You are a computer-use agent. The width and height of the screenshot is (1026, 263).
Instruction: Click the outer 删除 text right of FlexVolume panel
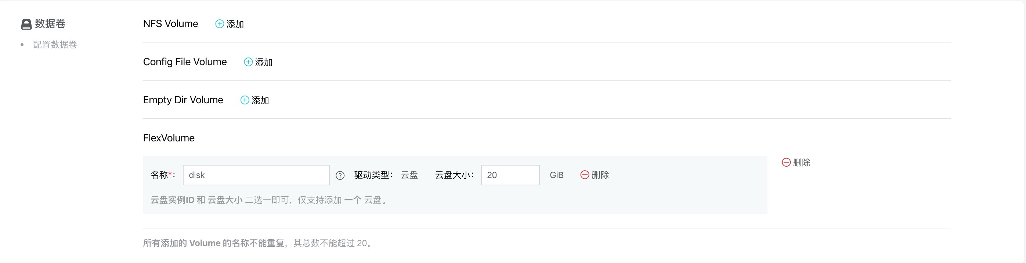(x=802, y=163)
